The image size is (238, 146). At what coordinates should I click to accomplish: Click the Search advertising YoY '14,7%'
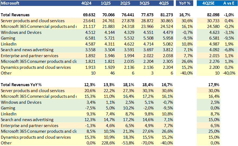tap(109, 120)
